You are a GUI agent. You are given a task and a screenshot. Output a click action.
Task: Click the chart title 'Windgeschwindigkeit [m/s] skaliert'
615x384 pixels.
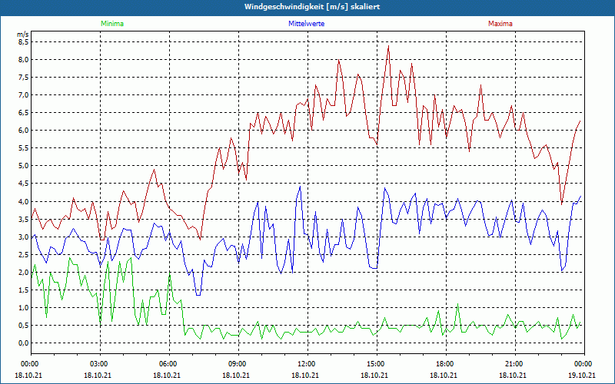pos(312,7)
